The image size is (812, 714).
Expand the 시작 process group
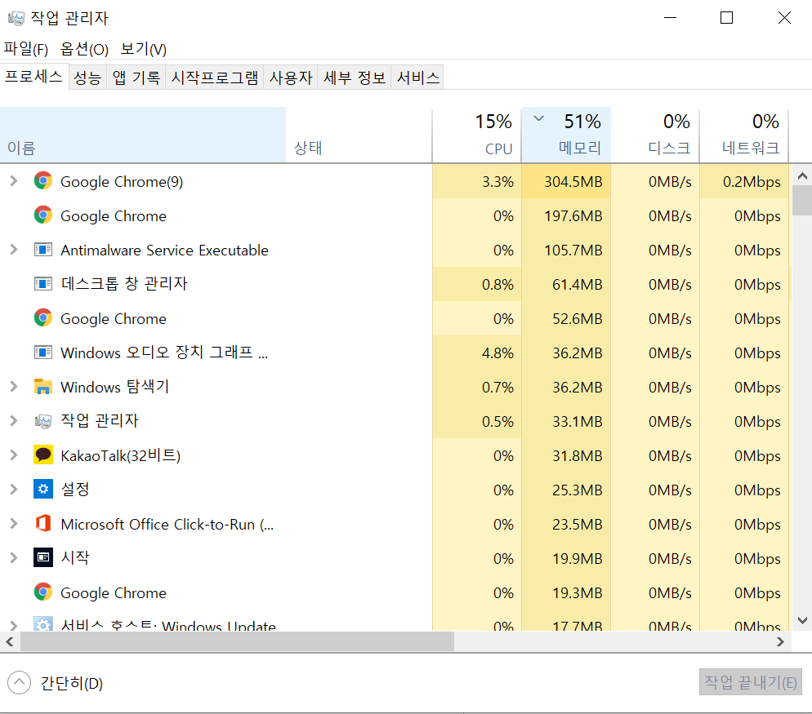point(13,557)
